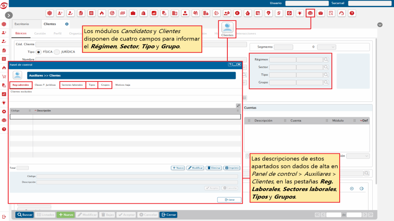Open settings gear in left sidebar
This screenshot has width=394, height=221.
4,112
